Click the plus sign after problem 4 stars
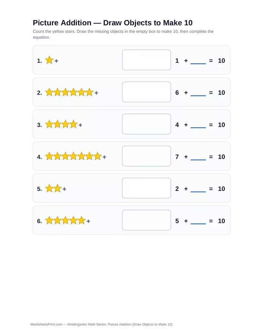Screen dimensions: 258x334 pos(104,157)
